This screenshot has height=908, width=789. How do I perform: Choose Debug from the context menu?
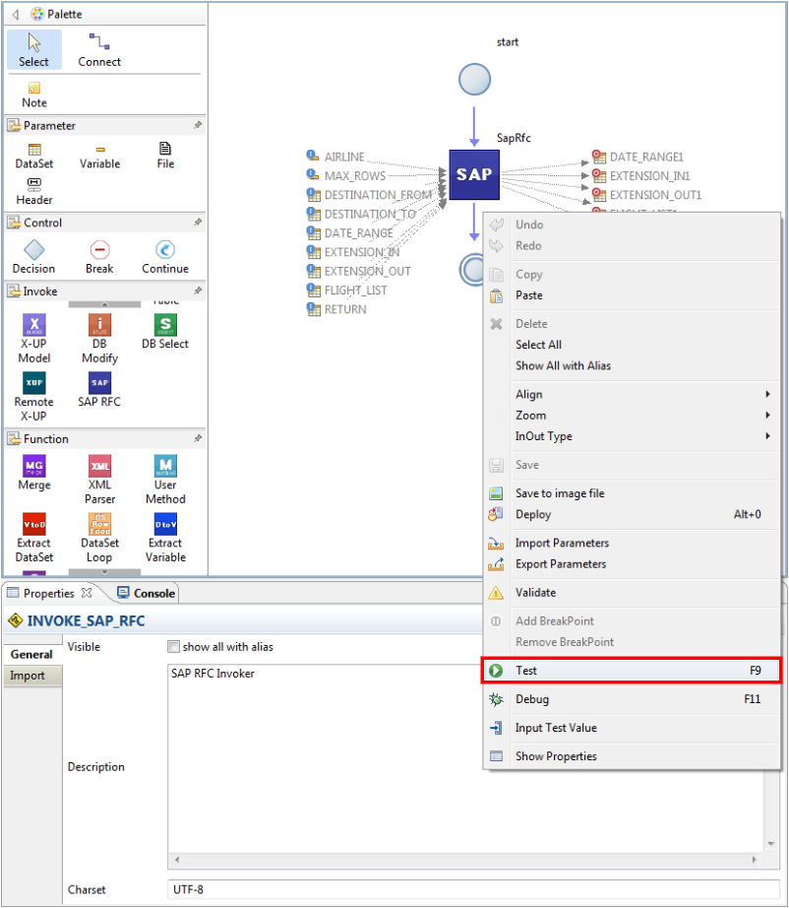pyautogui.click(x=632, y=699)
